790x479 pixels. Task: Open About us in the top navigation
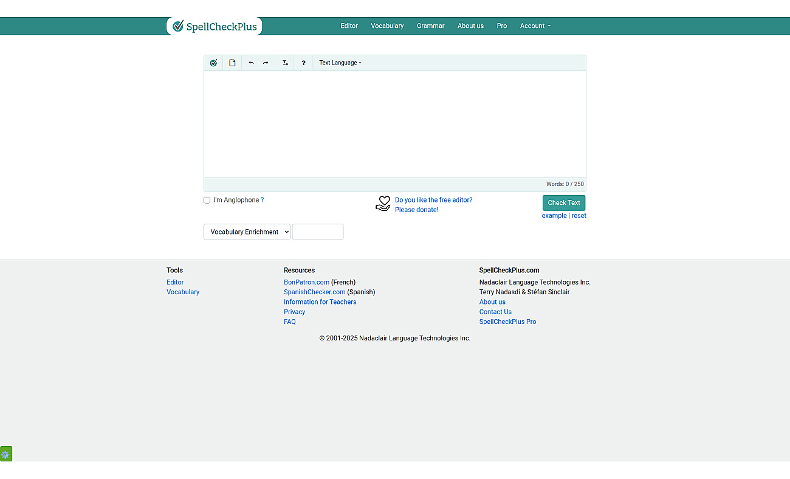tap(470, 26)
